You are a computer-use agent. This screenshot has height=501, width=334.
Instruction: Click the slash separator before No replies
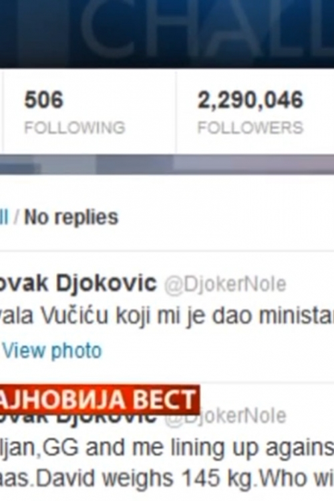[x=17, y=218]
